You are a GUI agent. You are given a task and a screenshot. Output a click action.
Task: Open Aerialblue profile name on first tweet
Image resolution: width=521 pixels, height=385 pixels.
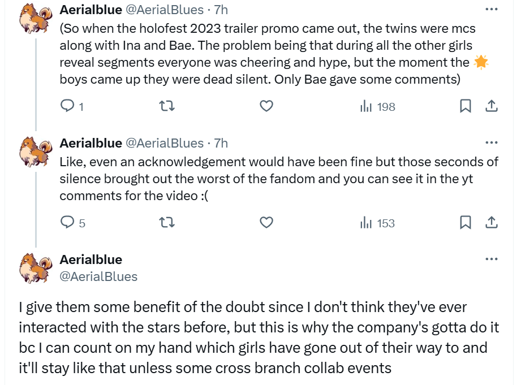coord(91,10)
